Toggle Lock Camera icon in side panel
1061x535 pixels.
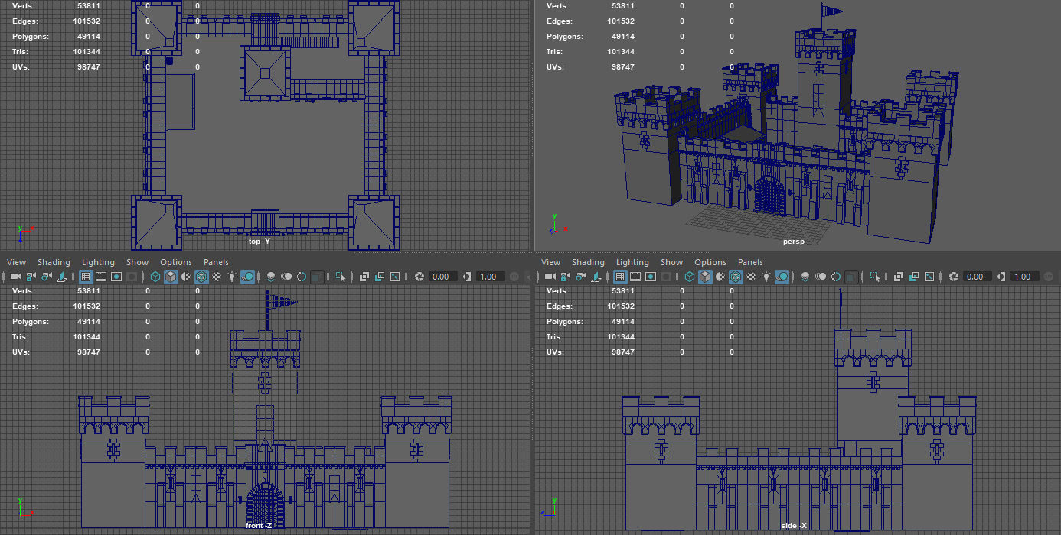566,277
